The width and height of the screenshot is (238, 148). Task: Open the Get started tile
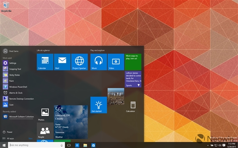point(99,105)
